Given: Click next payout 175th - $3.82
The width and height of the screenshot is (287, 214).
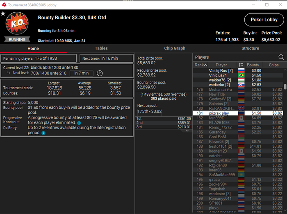Looking at the screenshot, I should tap(149, 111).
